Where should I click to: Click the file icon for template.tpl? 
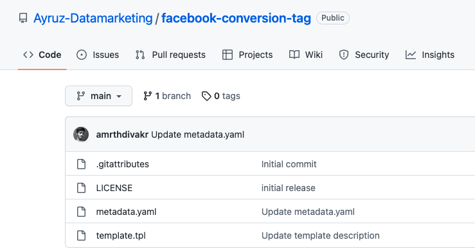[x=81, y=235]
